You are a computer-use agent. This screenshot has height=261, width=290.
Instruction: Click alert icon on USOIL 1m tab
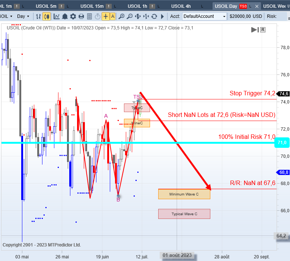point(17,6)
